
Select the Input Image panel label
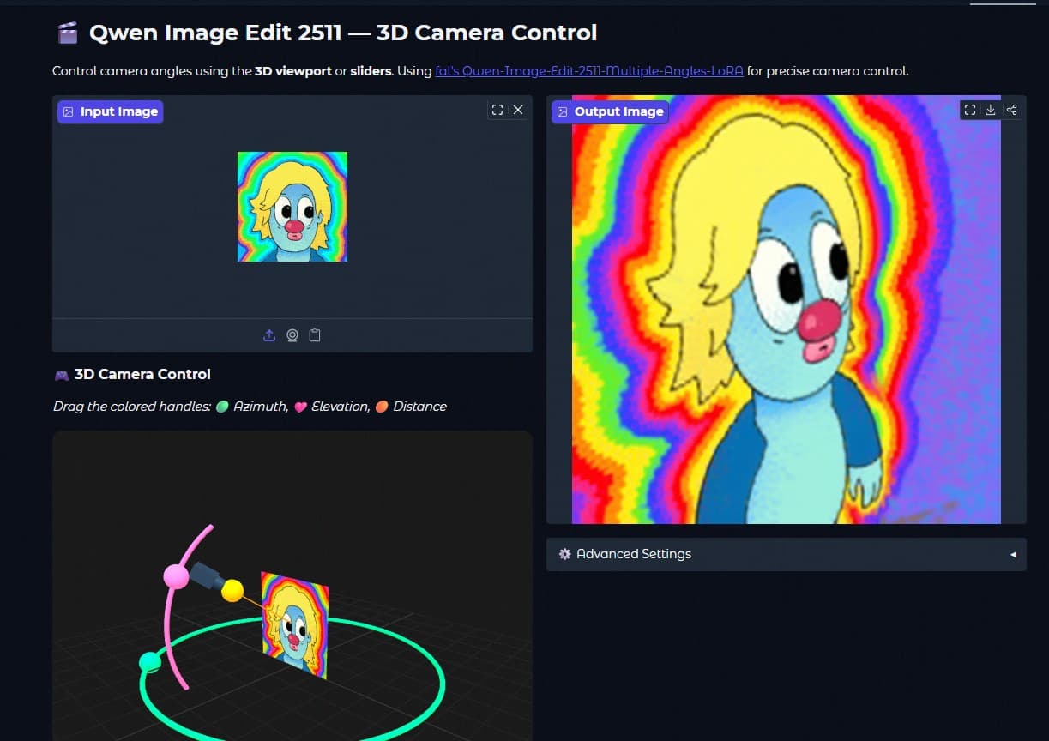(x=110, y=111)
